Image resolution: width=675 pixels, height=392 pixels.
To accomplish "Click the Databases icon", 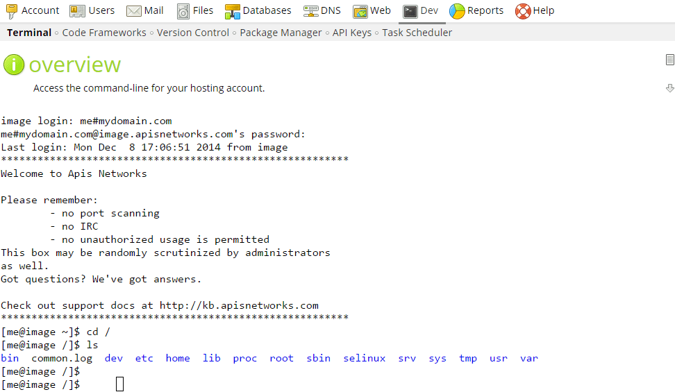I will (233, 12).
